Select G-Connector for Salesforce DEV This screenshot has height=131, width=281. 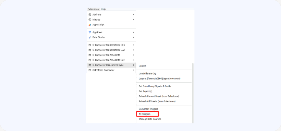click(112, 45)
